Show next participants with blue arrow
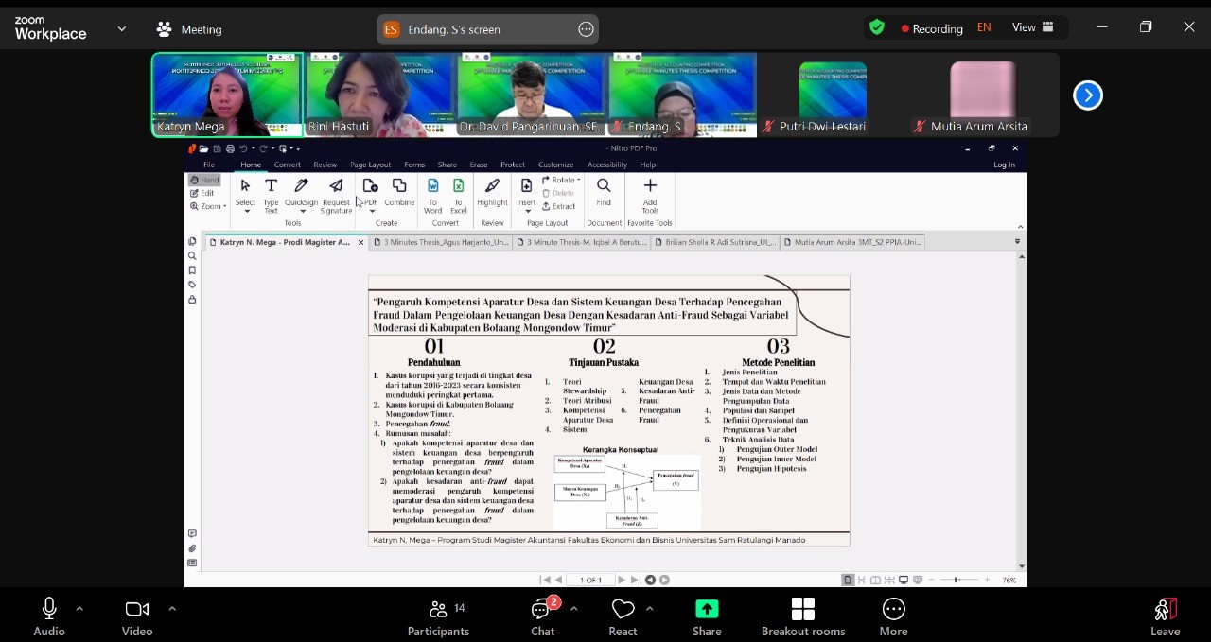This screenshot has width=1211, height=642. 1088,95
